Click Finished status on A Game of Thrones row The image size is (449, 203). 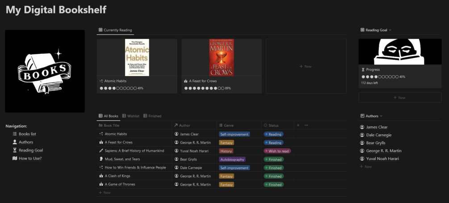[274, 184]
